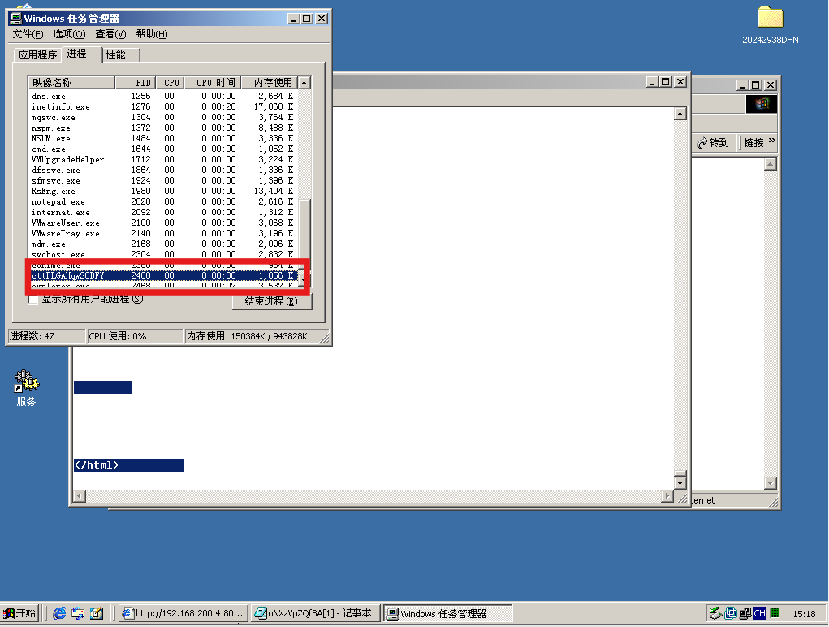
Task: Click the 进程数: 47 status bar entry
Action: (46, 336)
